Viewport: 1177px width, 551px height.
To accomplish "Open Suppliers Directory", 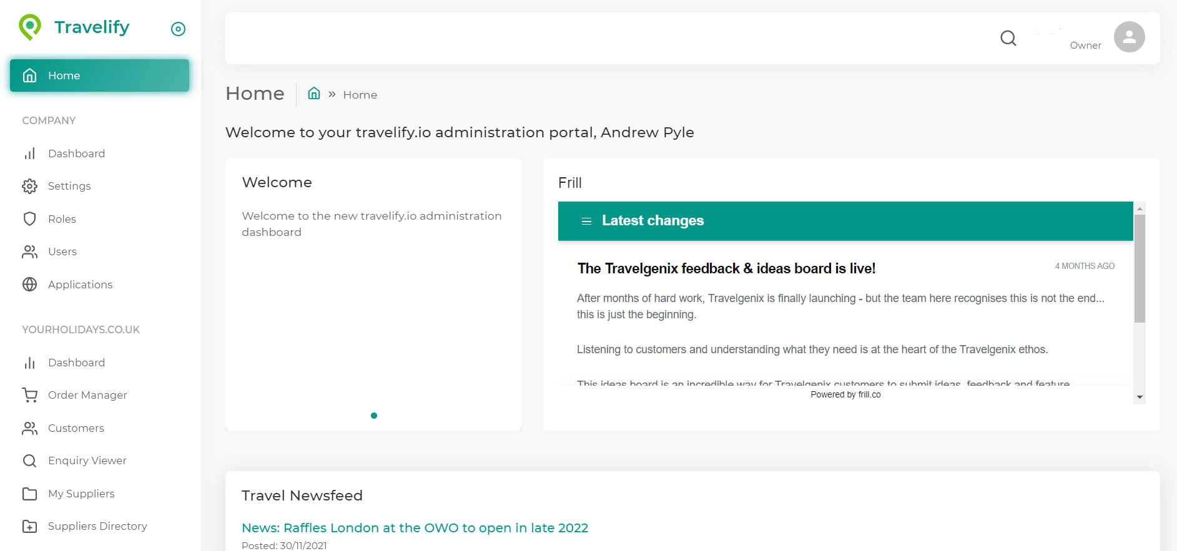I will 97,526.
